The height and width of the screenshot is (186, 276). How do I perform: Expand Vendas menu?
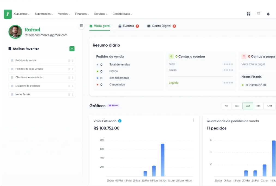pyautogui.click(x=64, y=14)
